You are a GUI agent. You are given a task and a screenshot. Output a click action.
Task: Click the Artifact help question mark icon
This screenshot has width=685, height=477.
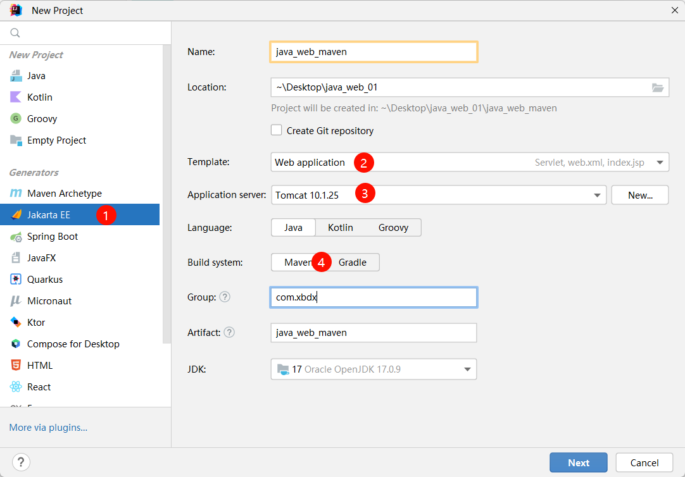tap(229, 333)
